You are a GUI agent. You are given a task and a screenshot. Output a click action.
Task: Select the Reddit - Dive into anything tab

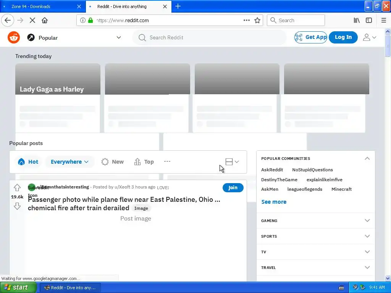(129, 6)
